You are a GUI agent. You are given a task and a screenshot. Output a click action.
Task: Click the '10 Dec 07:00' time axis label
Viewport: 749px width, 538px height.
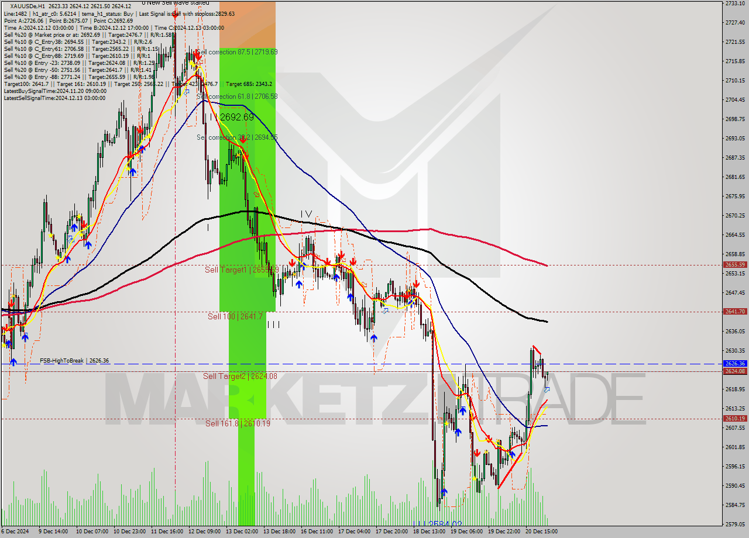91,532
